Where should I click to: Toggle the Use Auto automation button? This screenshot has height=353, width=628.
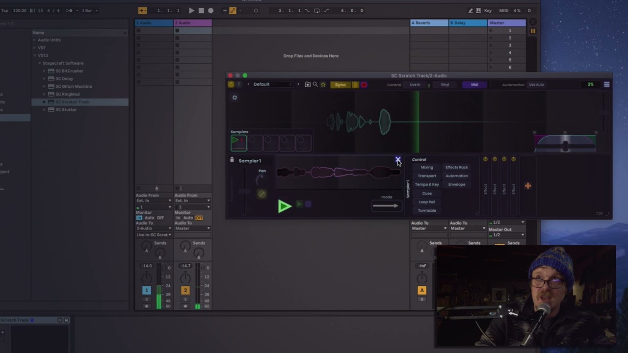click(536, 85)
